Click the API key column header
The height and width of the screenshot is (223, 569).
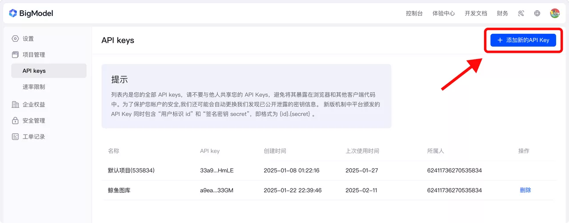pyautogui.click(x=210, y=151)
